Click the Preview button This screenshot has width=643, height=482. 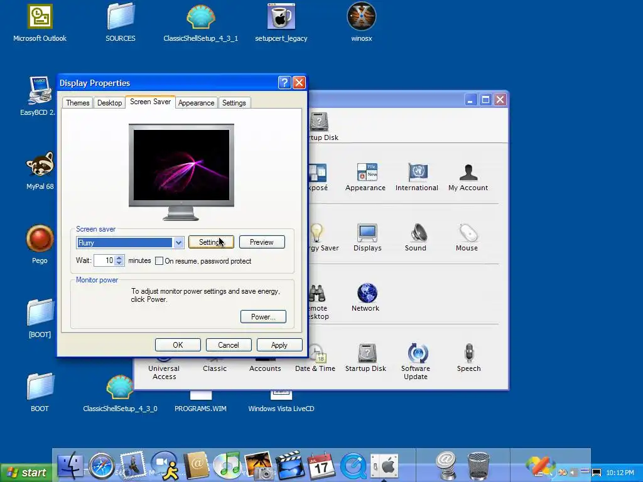click(x=262, y=242)
